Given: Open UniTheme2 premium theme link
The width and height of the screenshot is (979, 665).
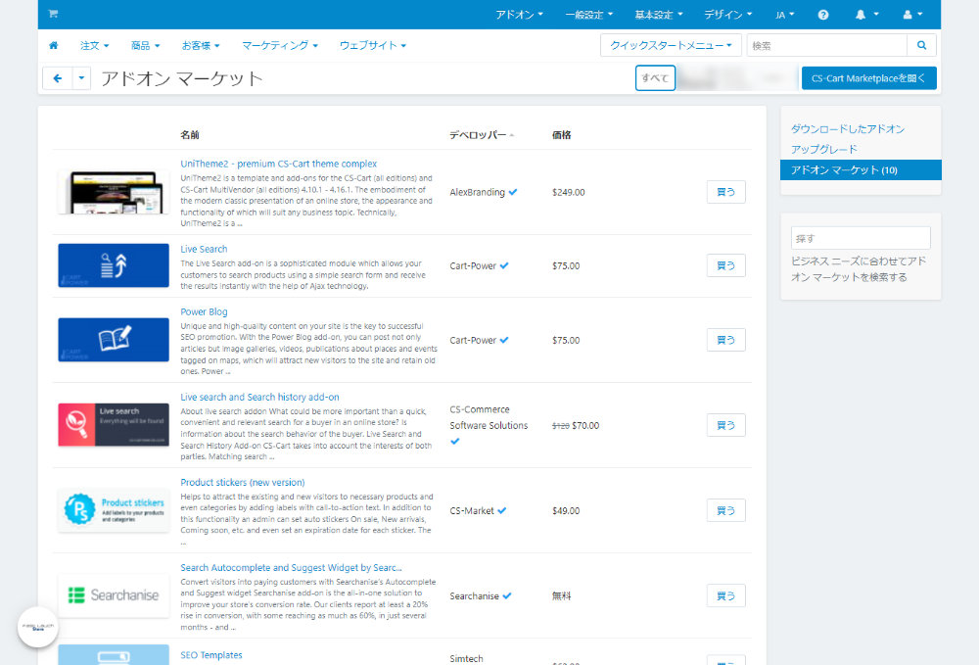Looking at the screenshot, I should pos(278,164).
